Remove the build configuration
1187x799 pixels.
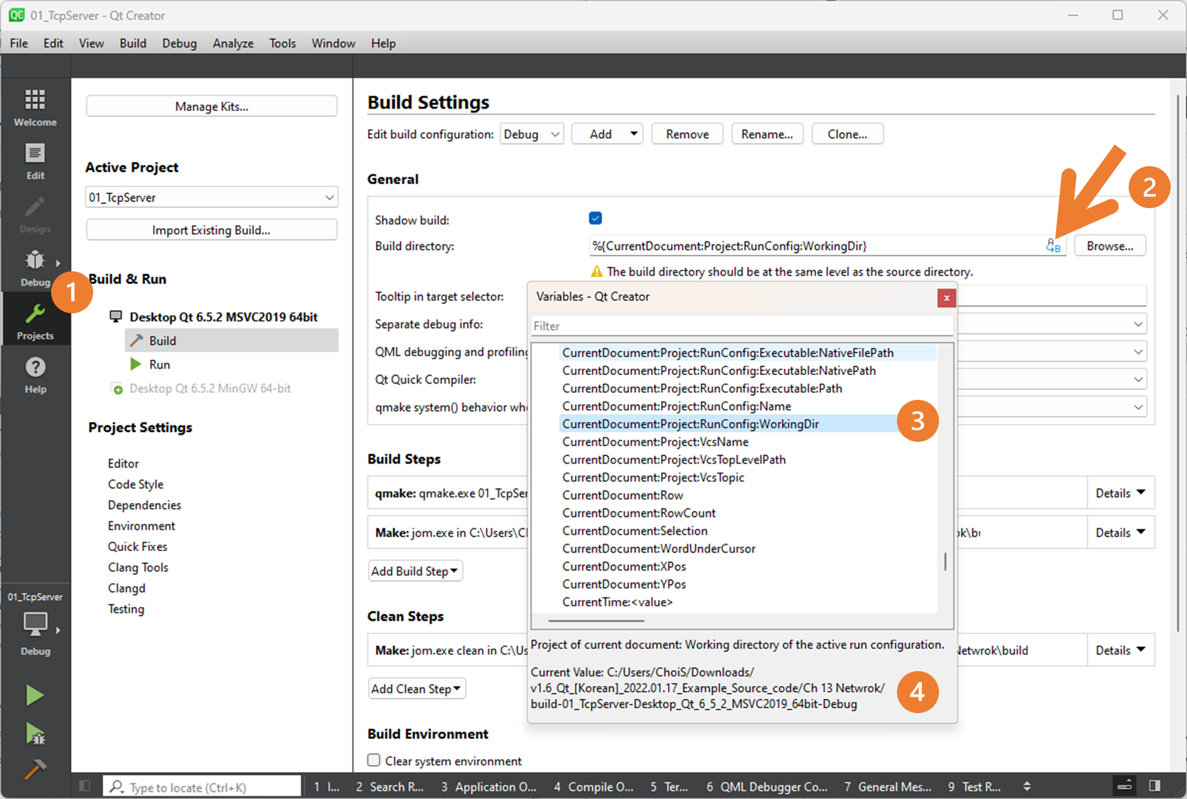point(687,134)
